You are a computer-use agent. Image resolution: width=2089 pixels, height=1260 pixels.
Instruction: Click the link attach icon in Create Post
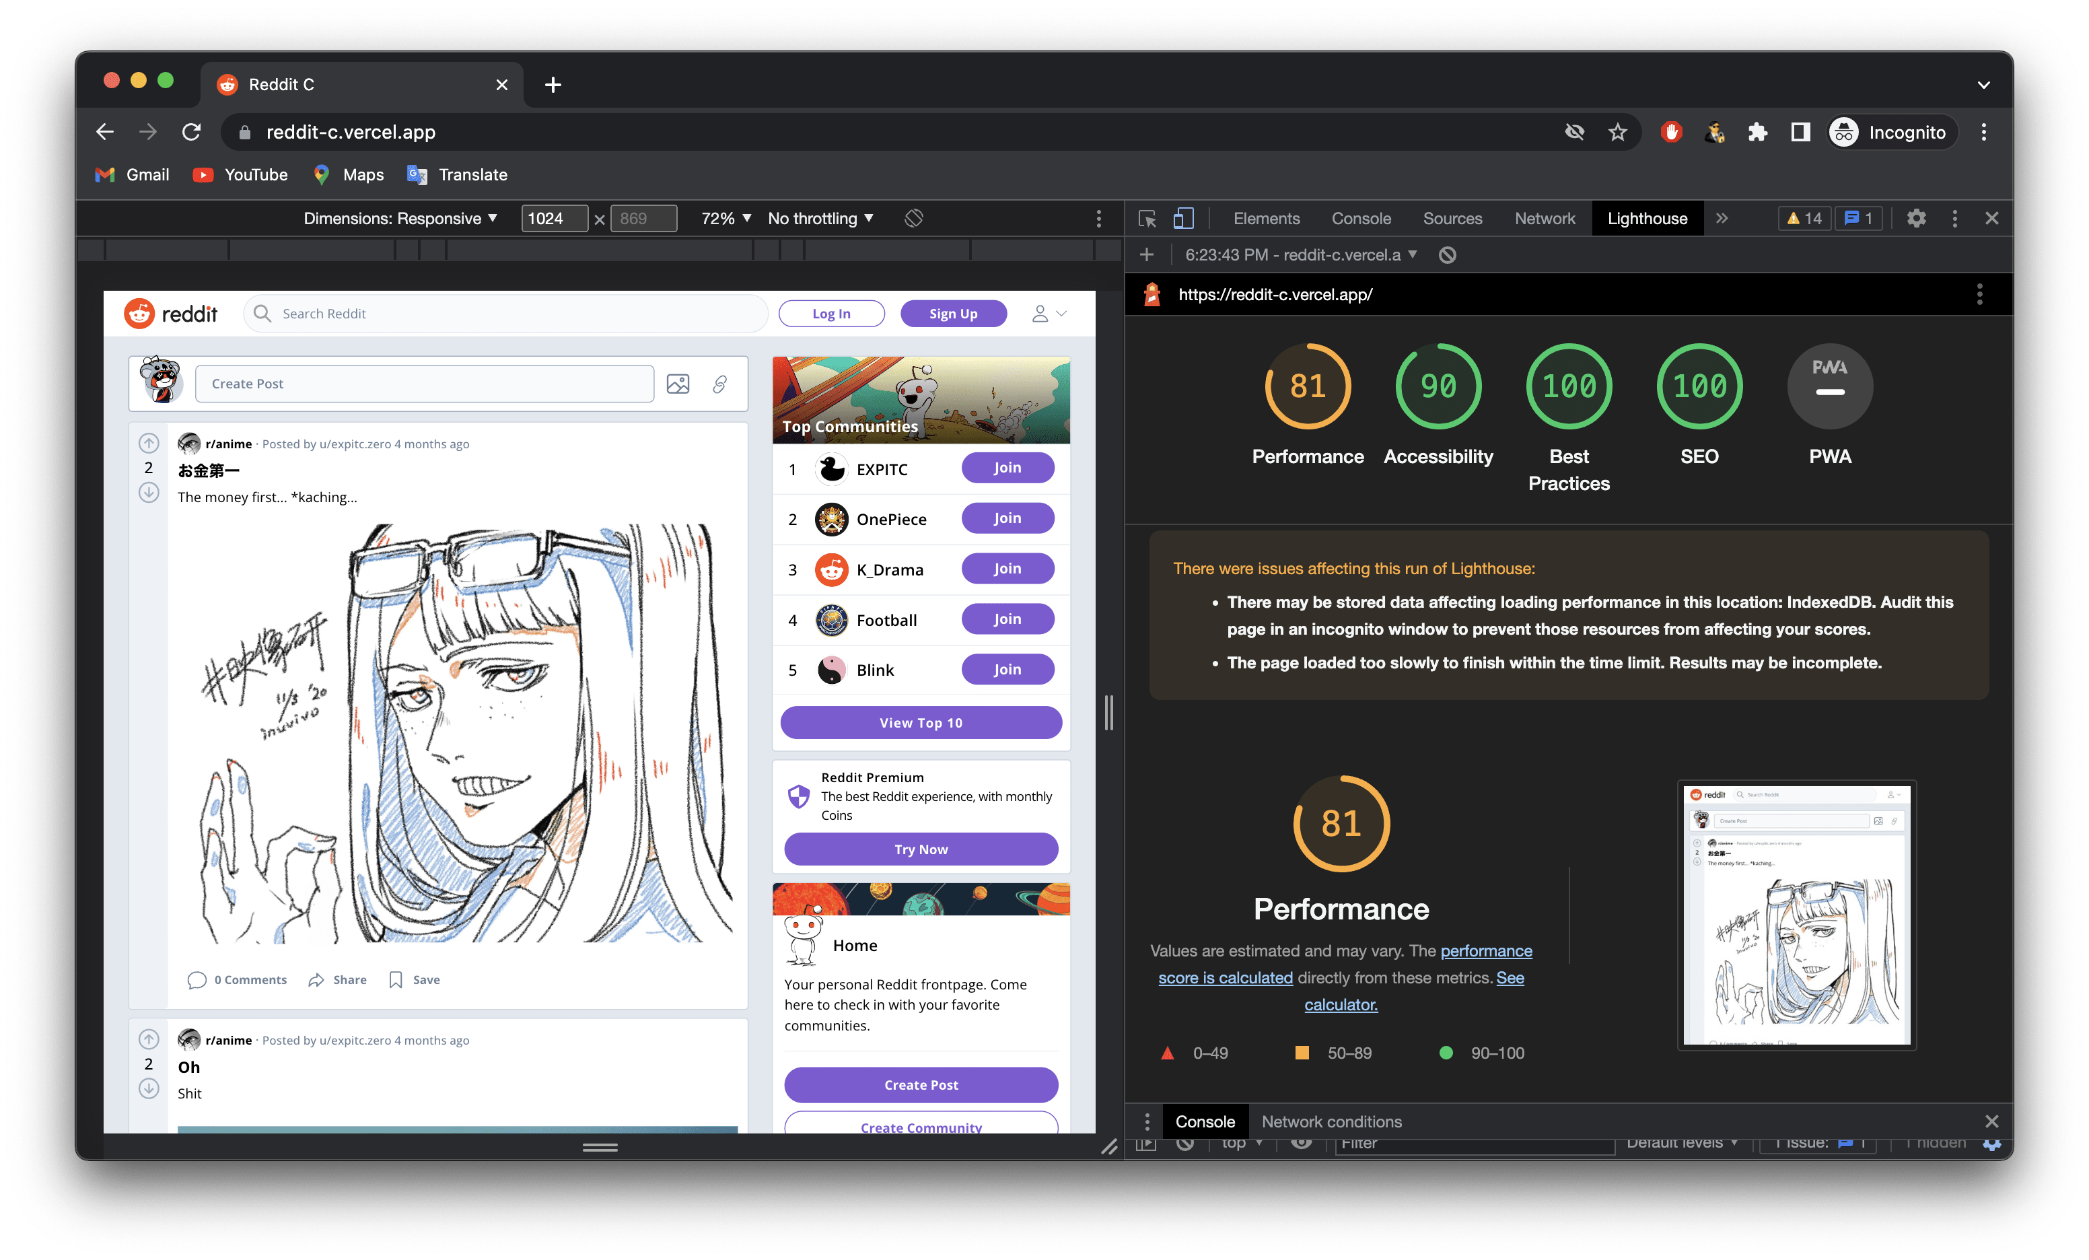(x=720, y=384)
